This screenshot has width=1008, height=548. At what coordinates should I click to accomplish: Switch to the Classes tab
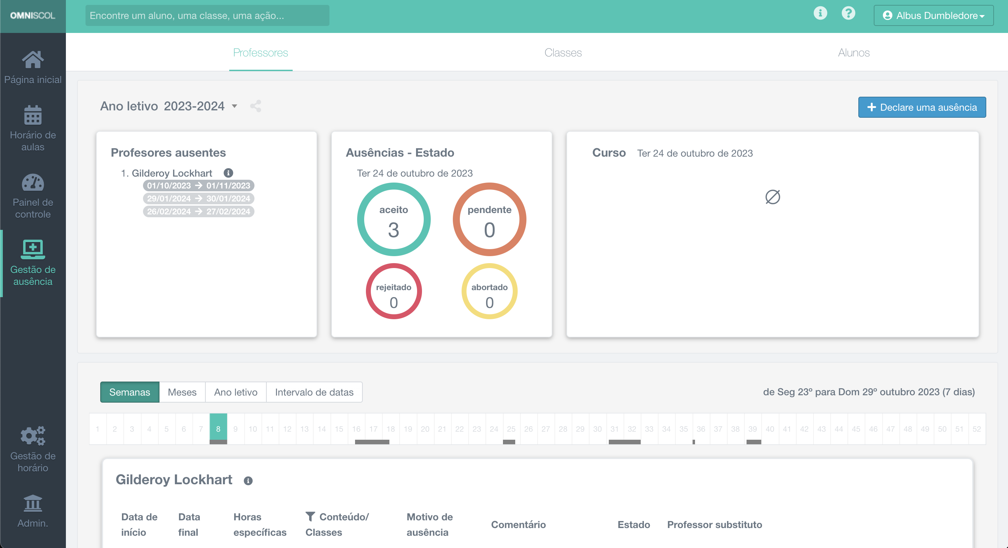[x=563, y=53]
